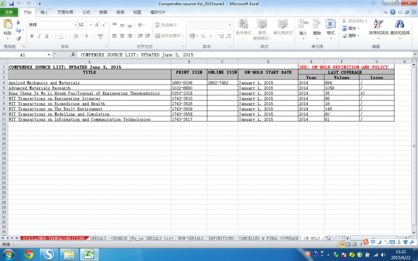Open the NON-SERIALS sheet tab
The height and width of the screenshot is (261, 418).
pyautogui.click(x=191, y=239)
